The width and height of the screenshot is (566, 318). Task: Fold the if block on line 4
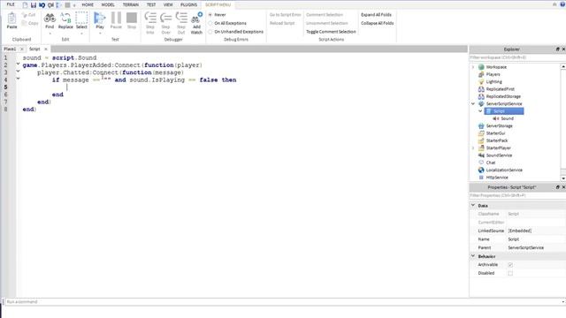pos(18,79)
